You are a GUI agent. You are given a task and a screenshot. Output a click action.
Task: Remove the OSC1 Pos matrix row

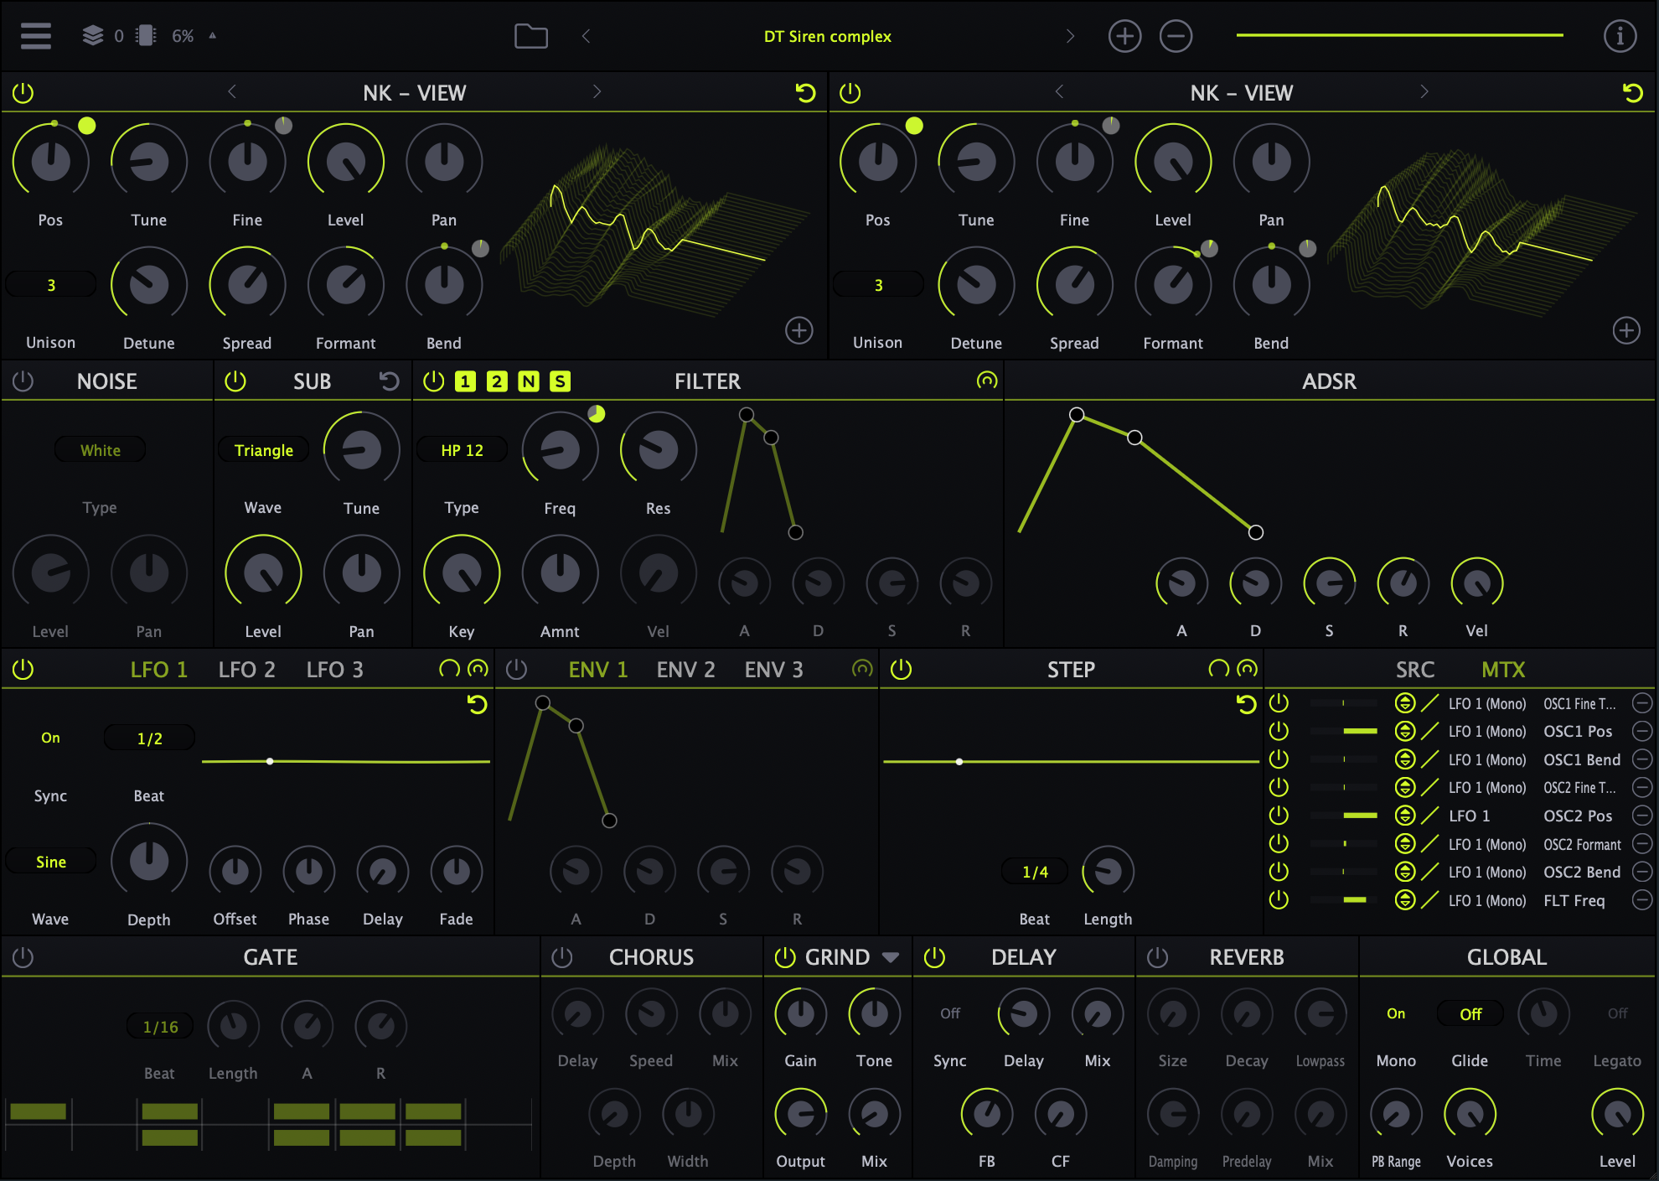coord(1642,731)
